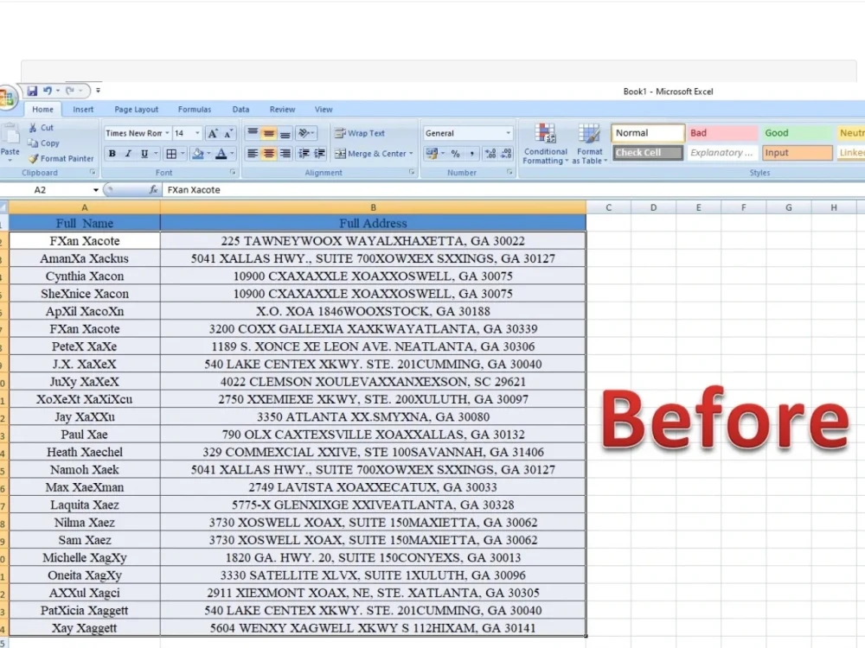Click the Copy command
This screenshot has width=865, height=648.
tap(43, 143)
